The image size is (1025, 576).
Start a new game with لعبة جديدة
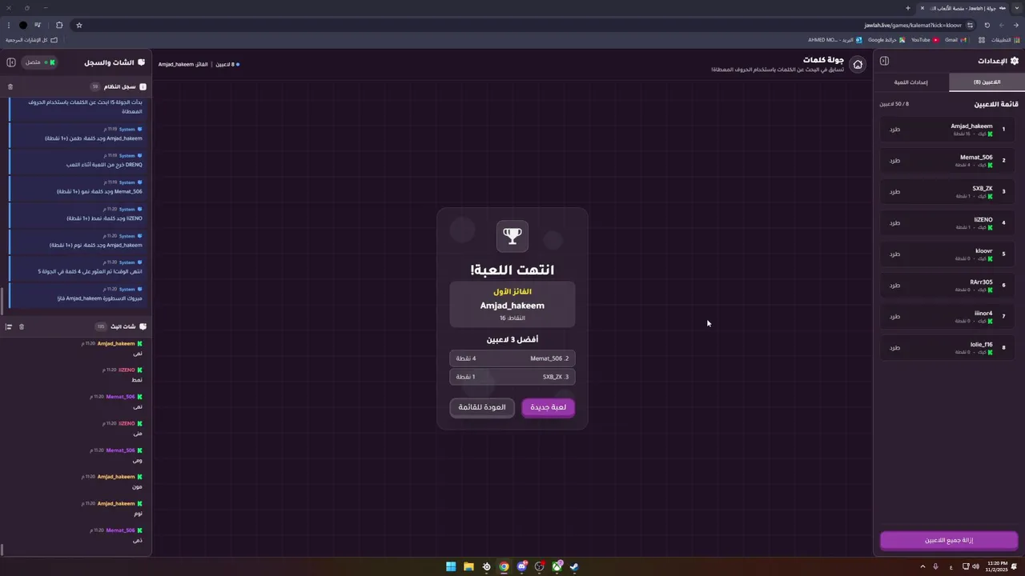(549, 407)
